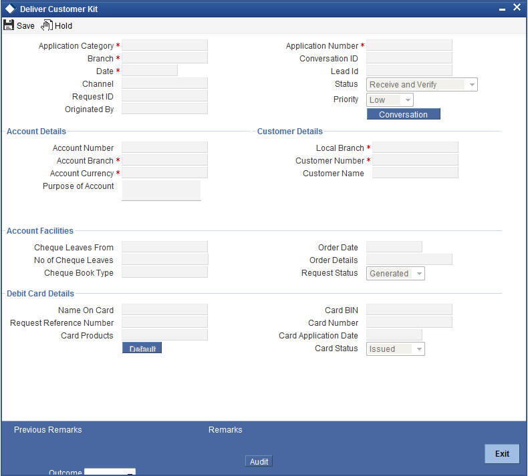Viewport: 528px width, 476px height.
Task: Minimize the Deliver Customer Kit window
Action: [502, 9]
